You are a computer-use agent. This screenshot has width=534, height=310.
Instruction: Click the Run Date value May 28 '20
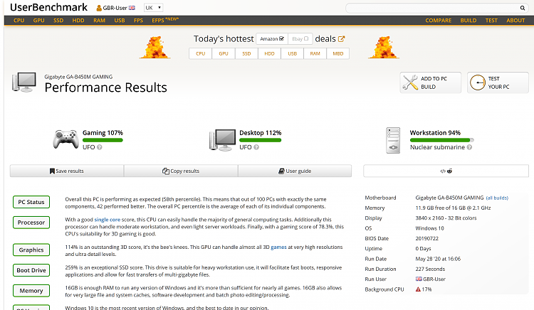[438, 259]
